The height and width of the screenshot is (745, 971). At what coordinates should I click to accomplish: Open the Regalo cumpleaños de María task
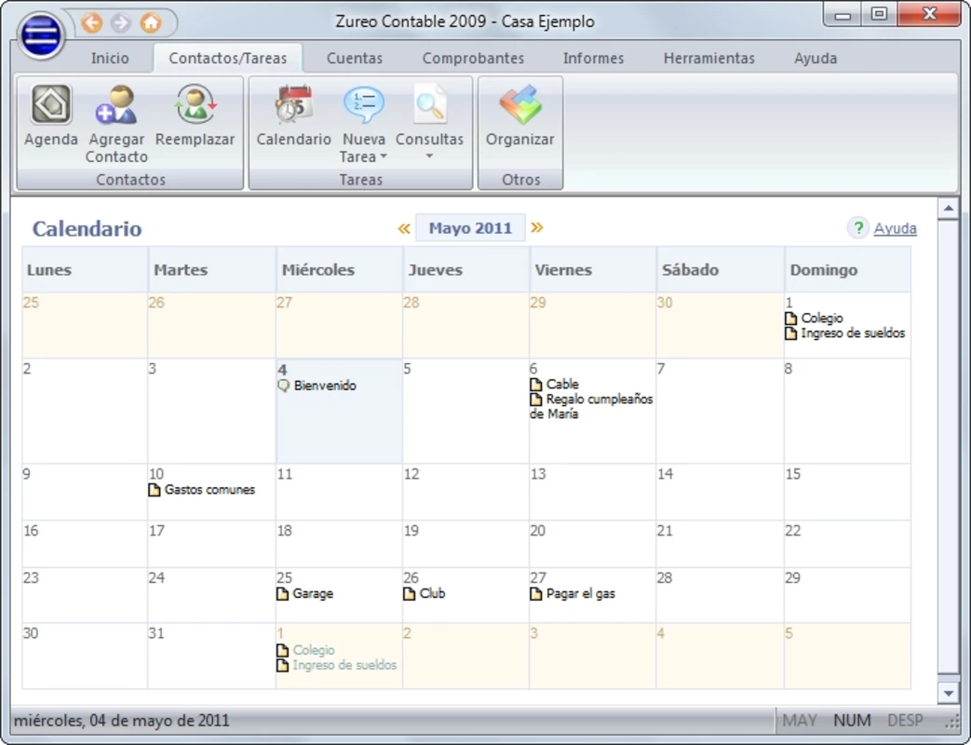[591, 406]
